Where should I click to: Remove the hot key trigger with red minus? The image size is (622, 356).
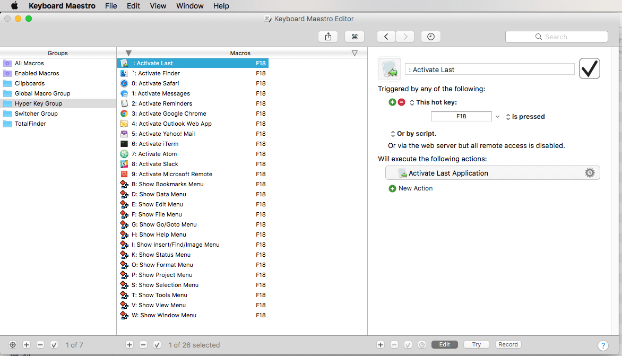pos(401,102)
